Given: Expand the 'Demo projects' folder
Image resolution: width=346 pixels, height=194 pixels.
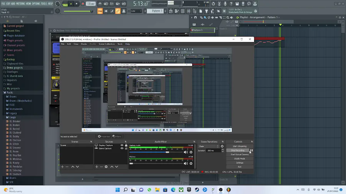Looking at the screenshot, I should [x=15, y=68].
